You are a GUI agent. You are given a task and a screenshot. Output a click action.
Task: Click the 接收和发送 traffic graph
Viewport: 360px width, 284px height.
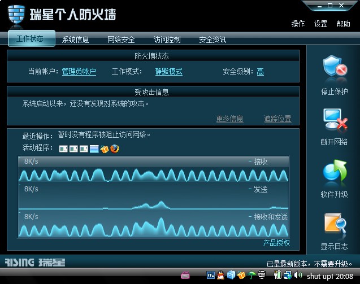coord(154,224)
